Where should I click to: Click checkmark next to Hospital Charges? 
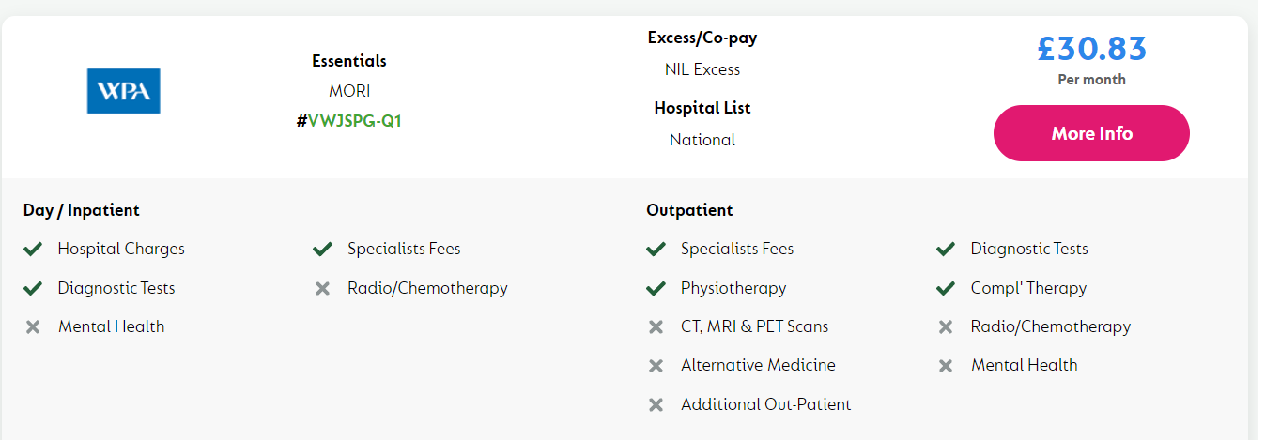[x=33, y=249]
